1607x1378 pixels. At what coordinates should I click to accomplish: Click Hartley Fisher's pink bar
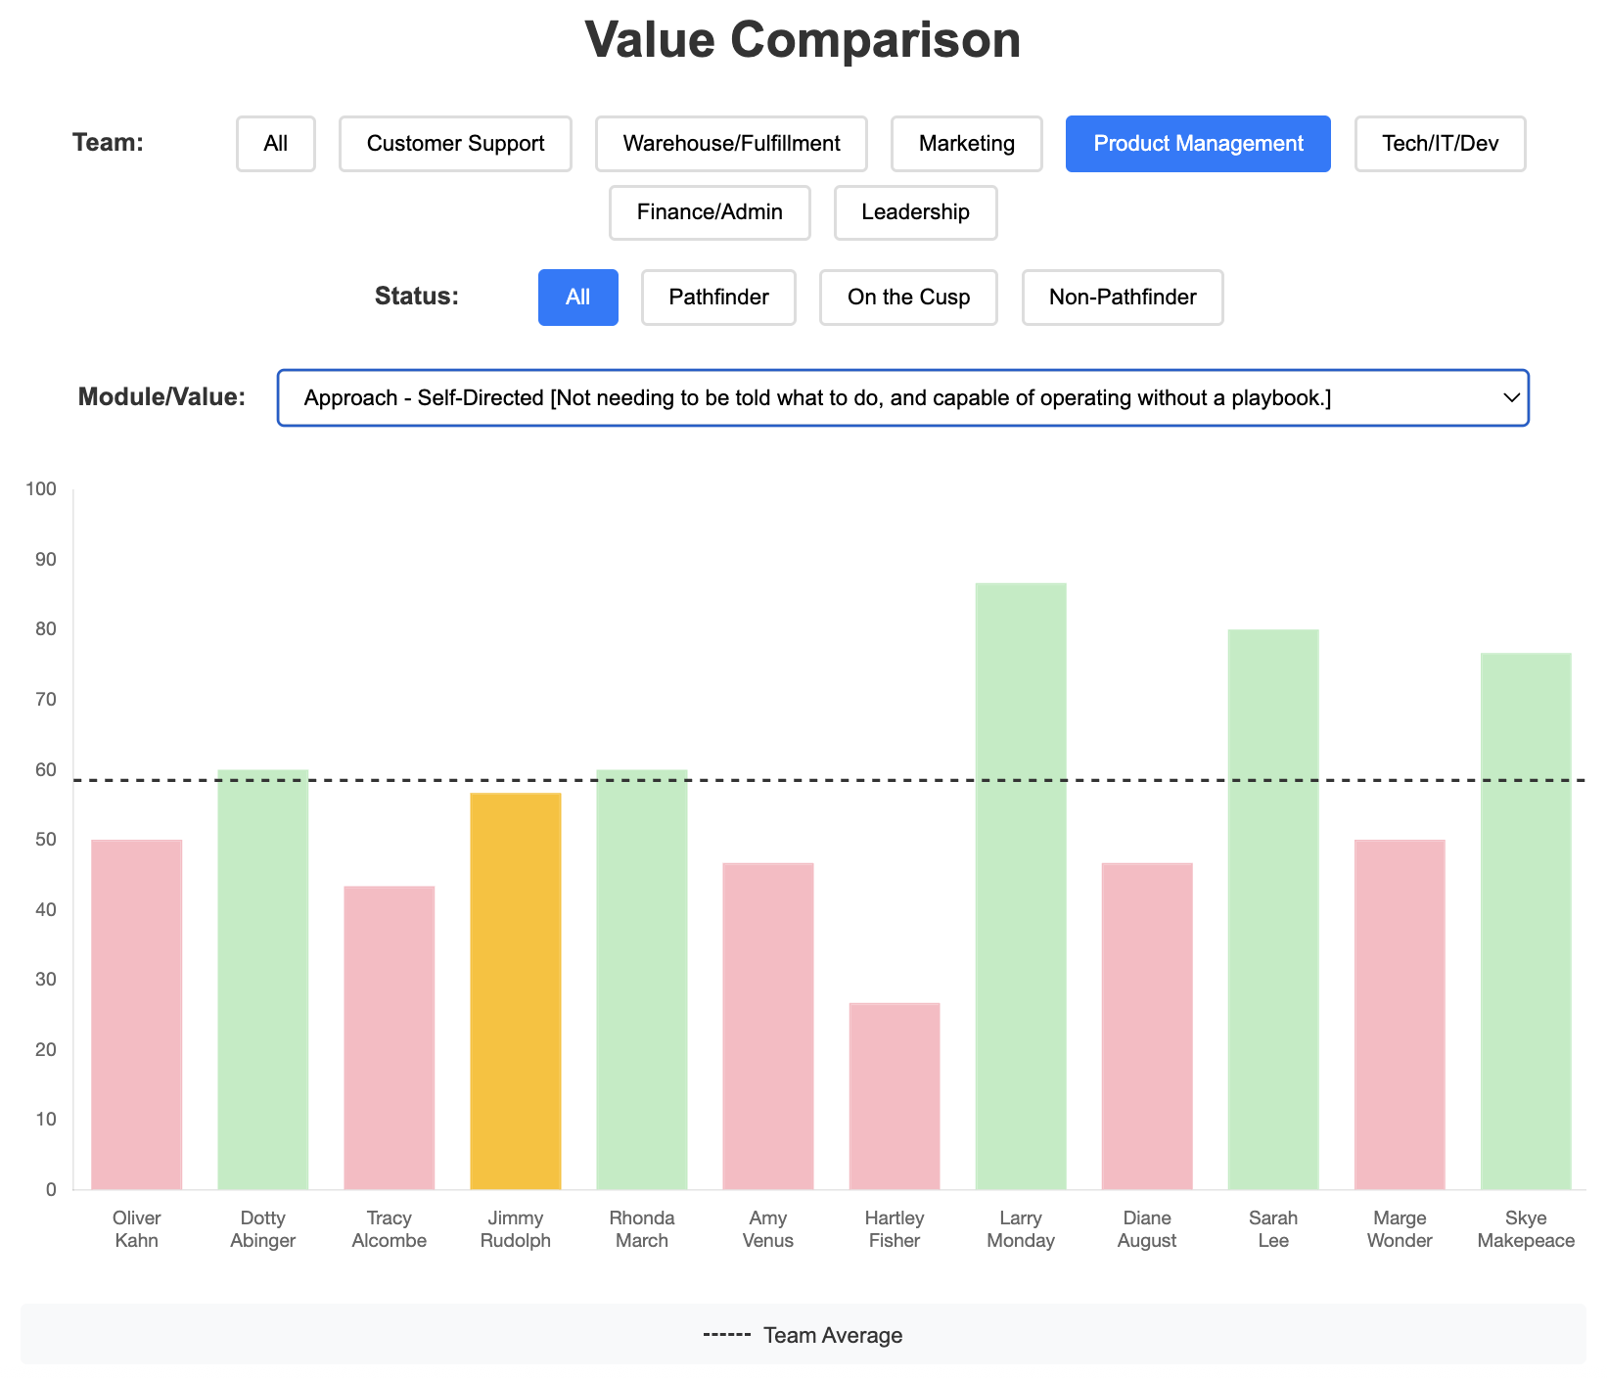(895, 1096)
